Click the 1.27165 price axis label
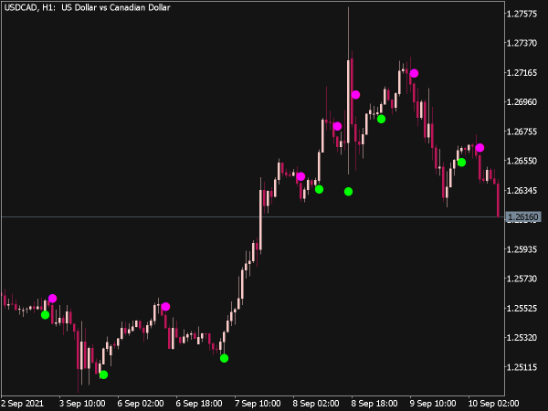The image size is (548, 411). (522, 73)
